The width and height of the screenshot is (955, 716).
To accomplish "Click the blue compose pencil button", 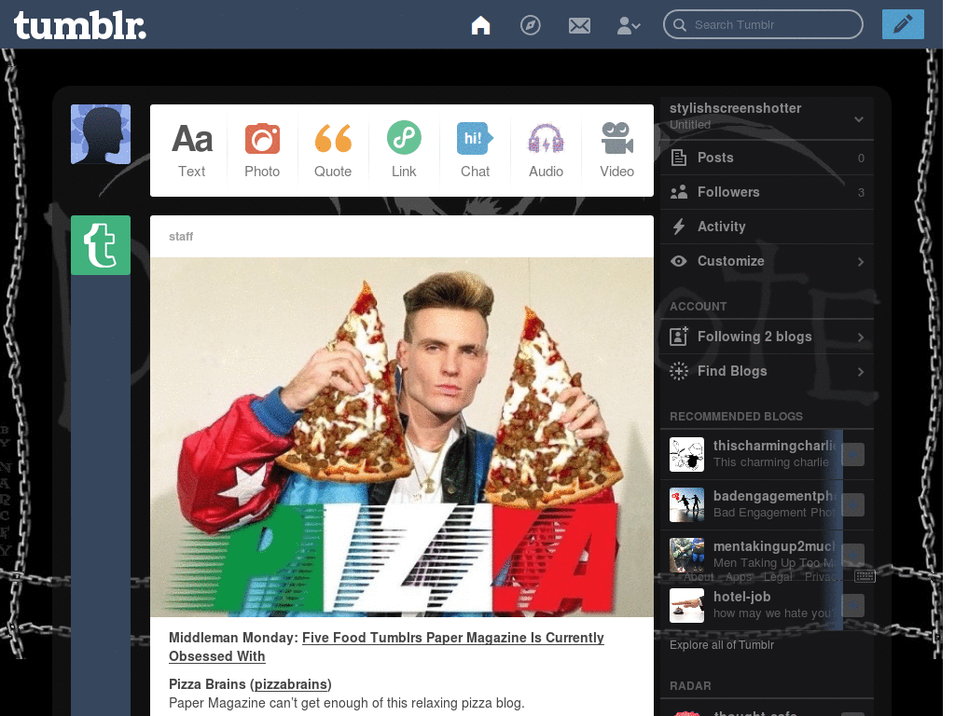I will point(903,24).
